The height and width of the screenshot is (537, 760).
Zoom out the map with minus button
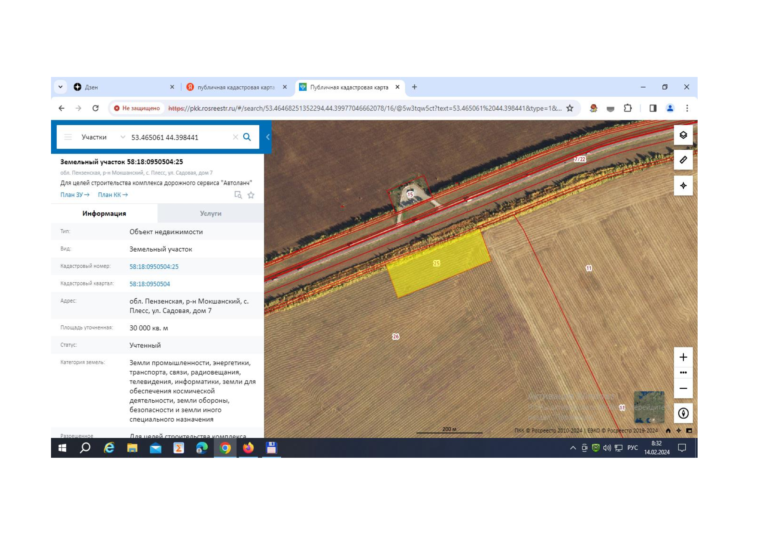[x=683, y=389]
